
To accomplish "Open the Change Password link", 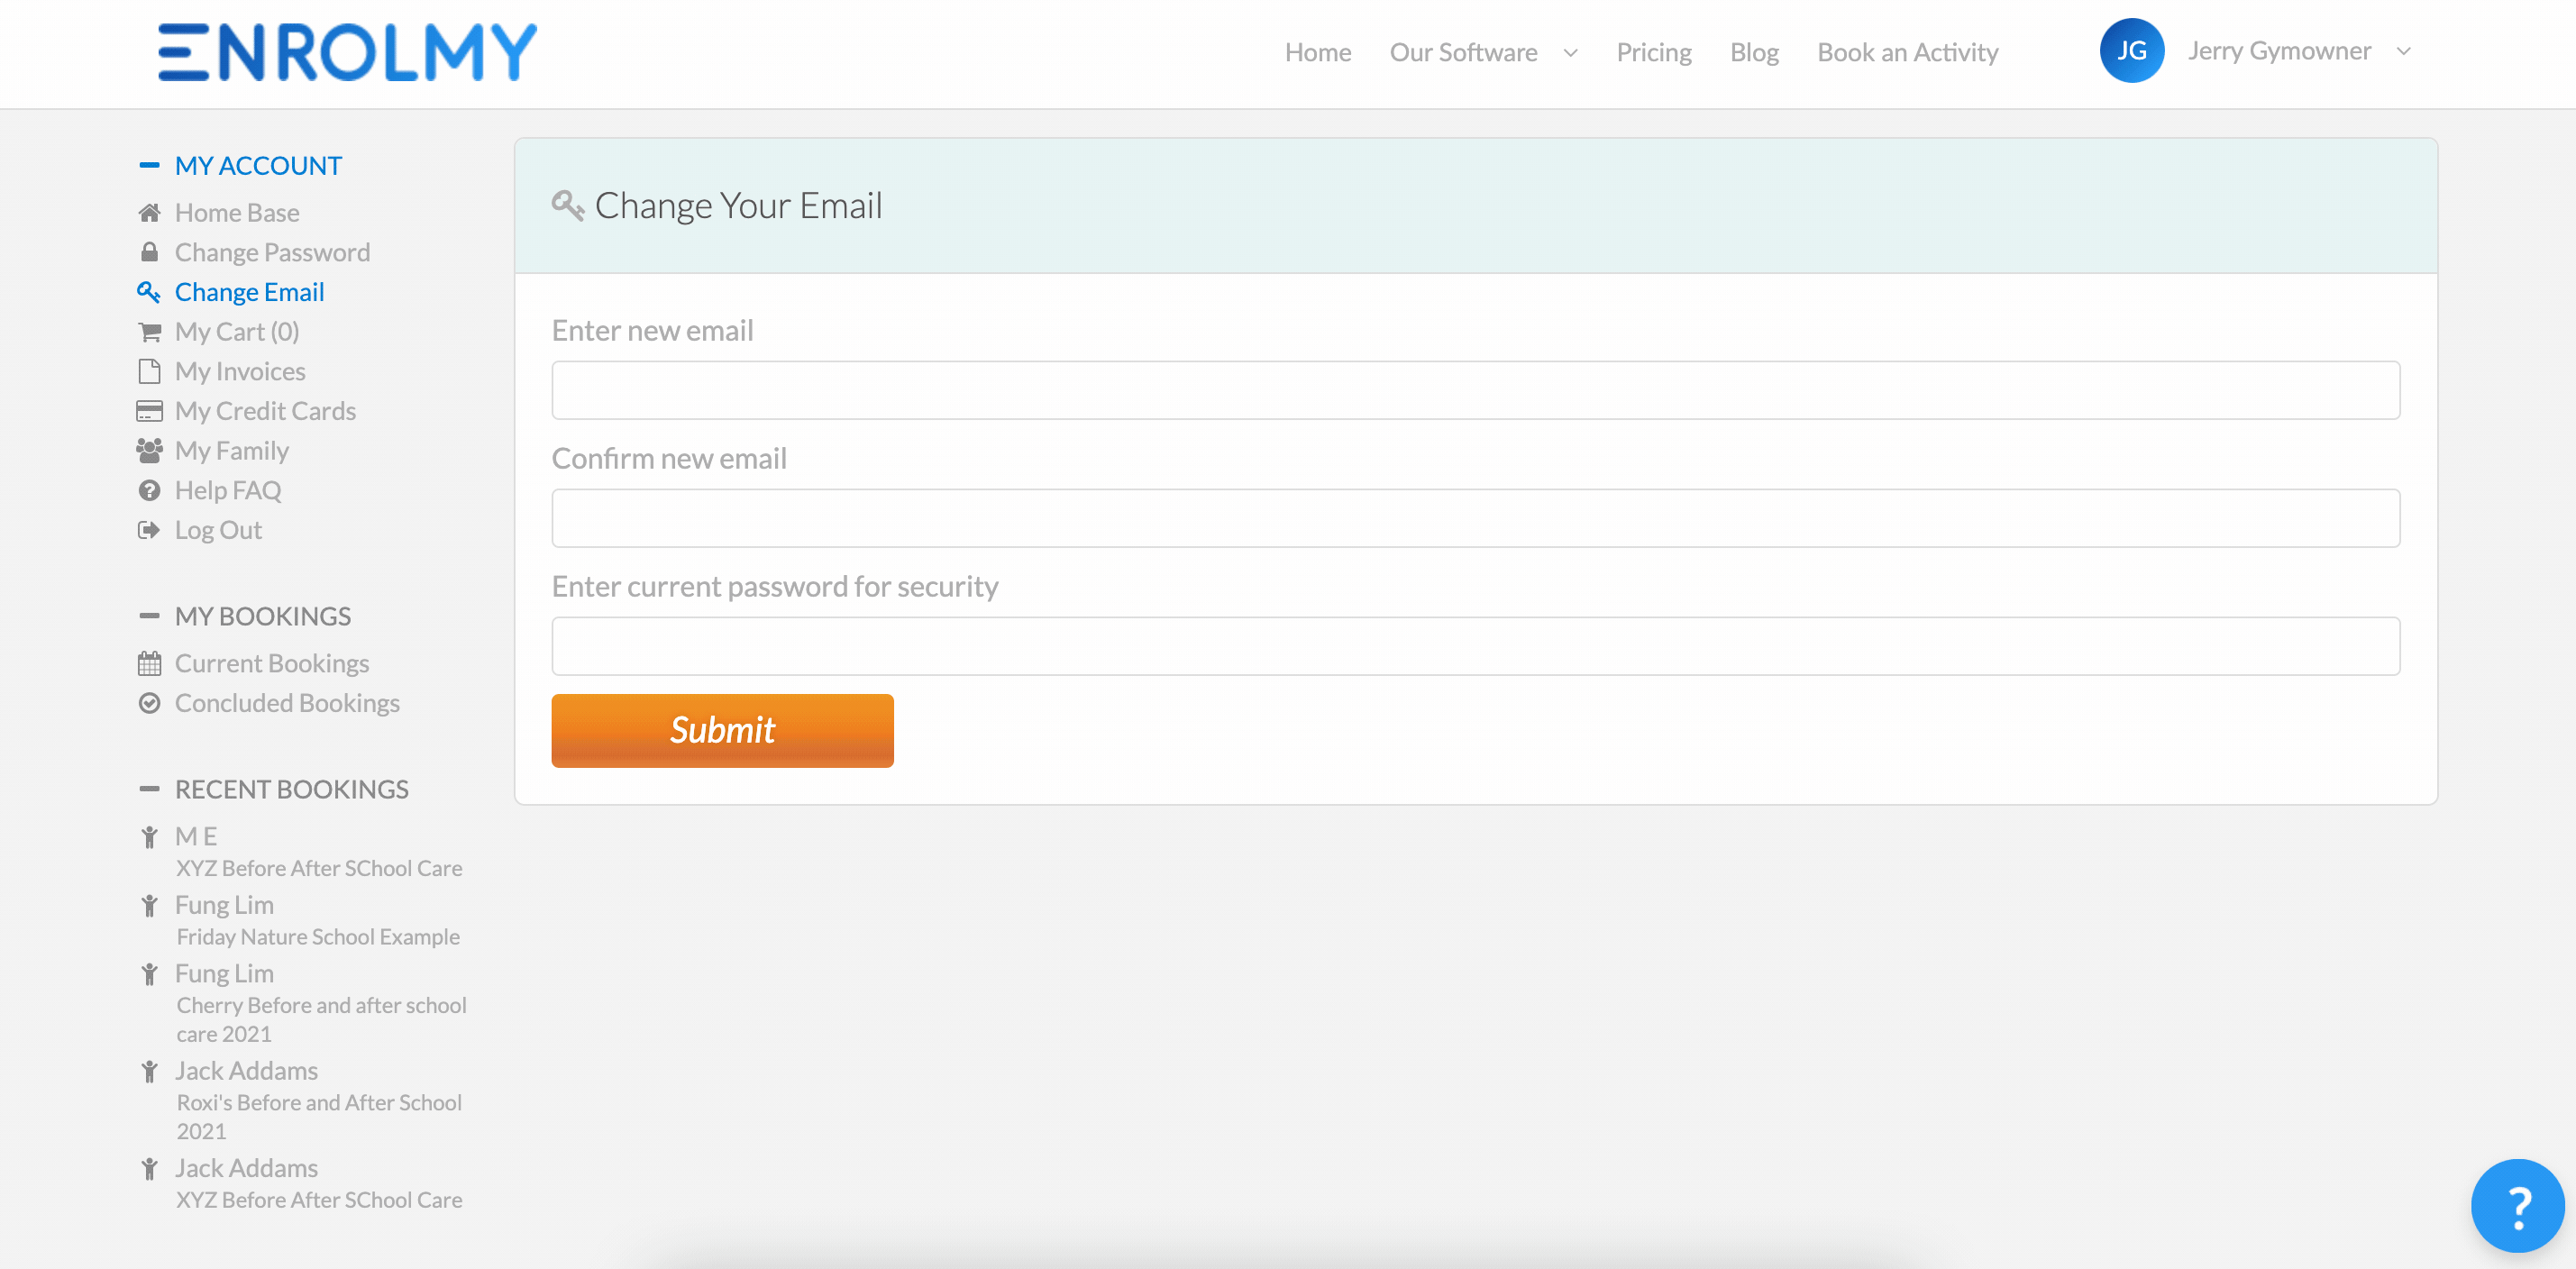I will coord(272,252).
